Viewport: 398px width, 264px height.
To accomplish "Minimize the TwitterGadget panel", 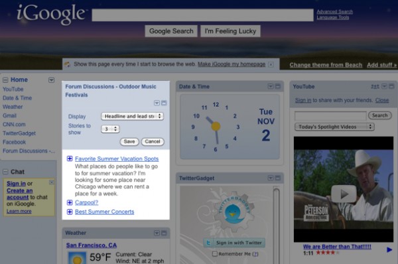I will point(278,178).
